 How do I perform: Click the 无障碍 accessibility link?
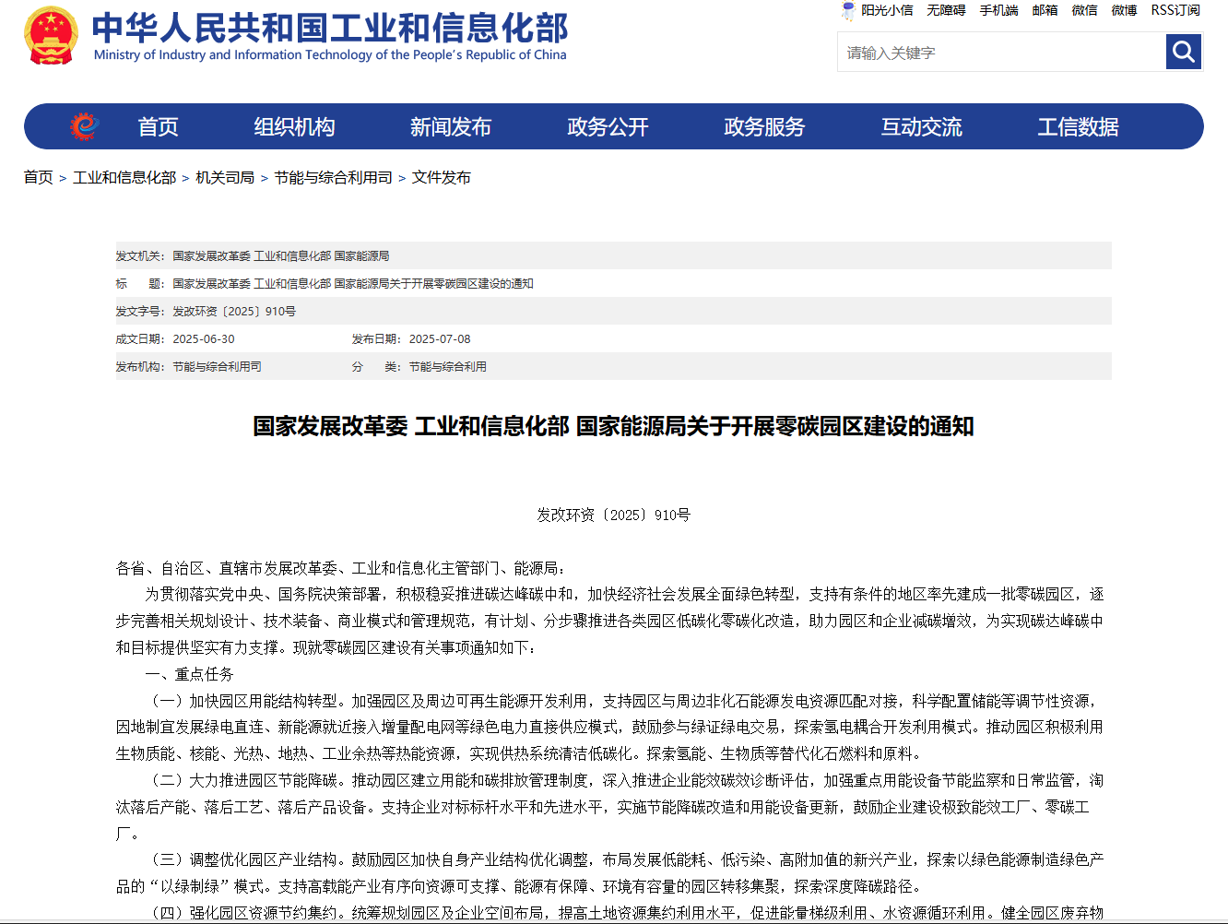point(946,10)
